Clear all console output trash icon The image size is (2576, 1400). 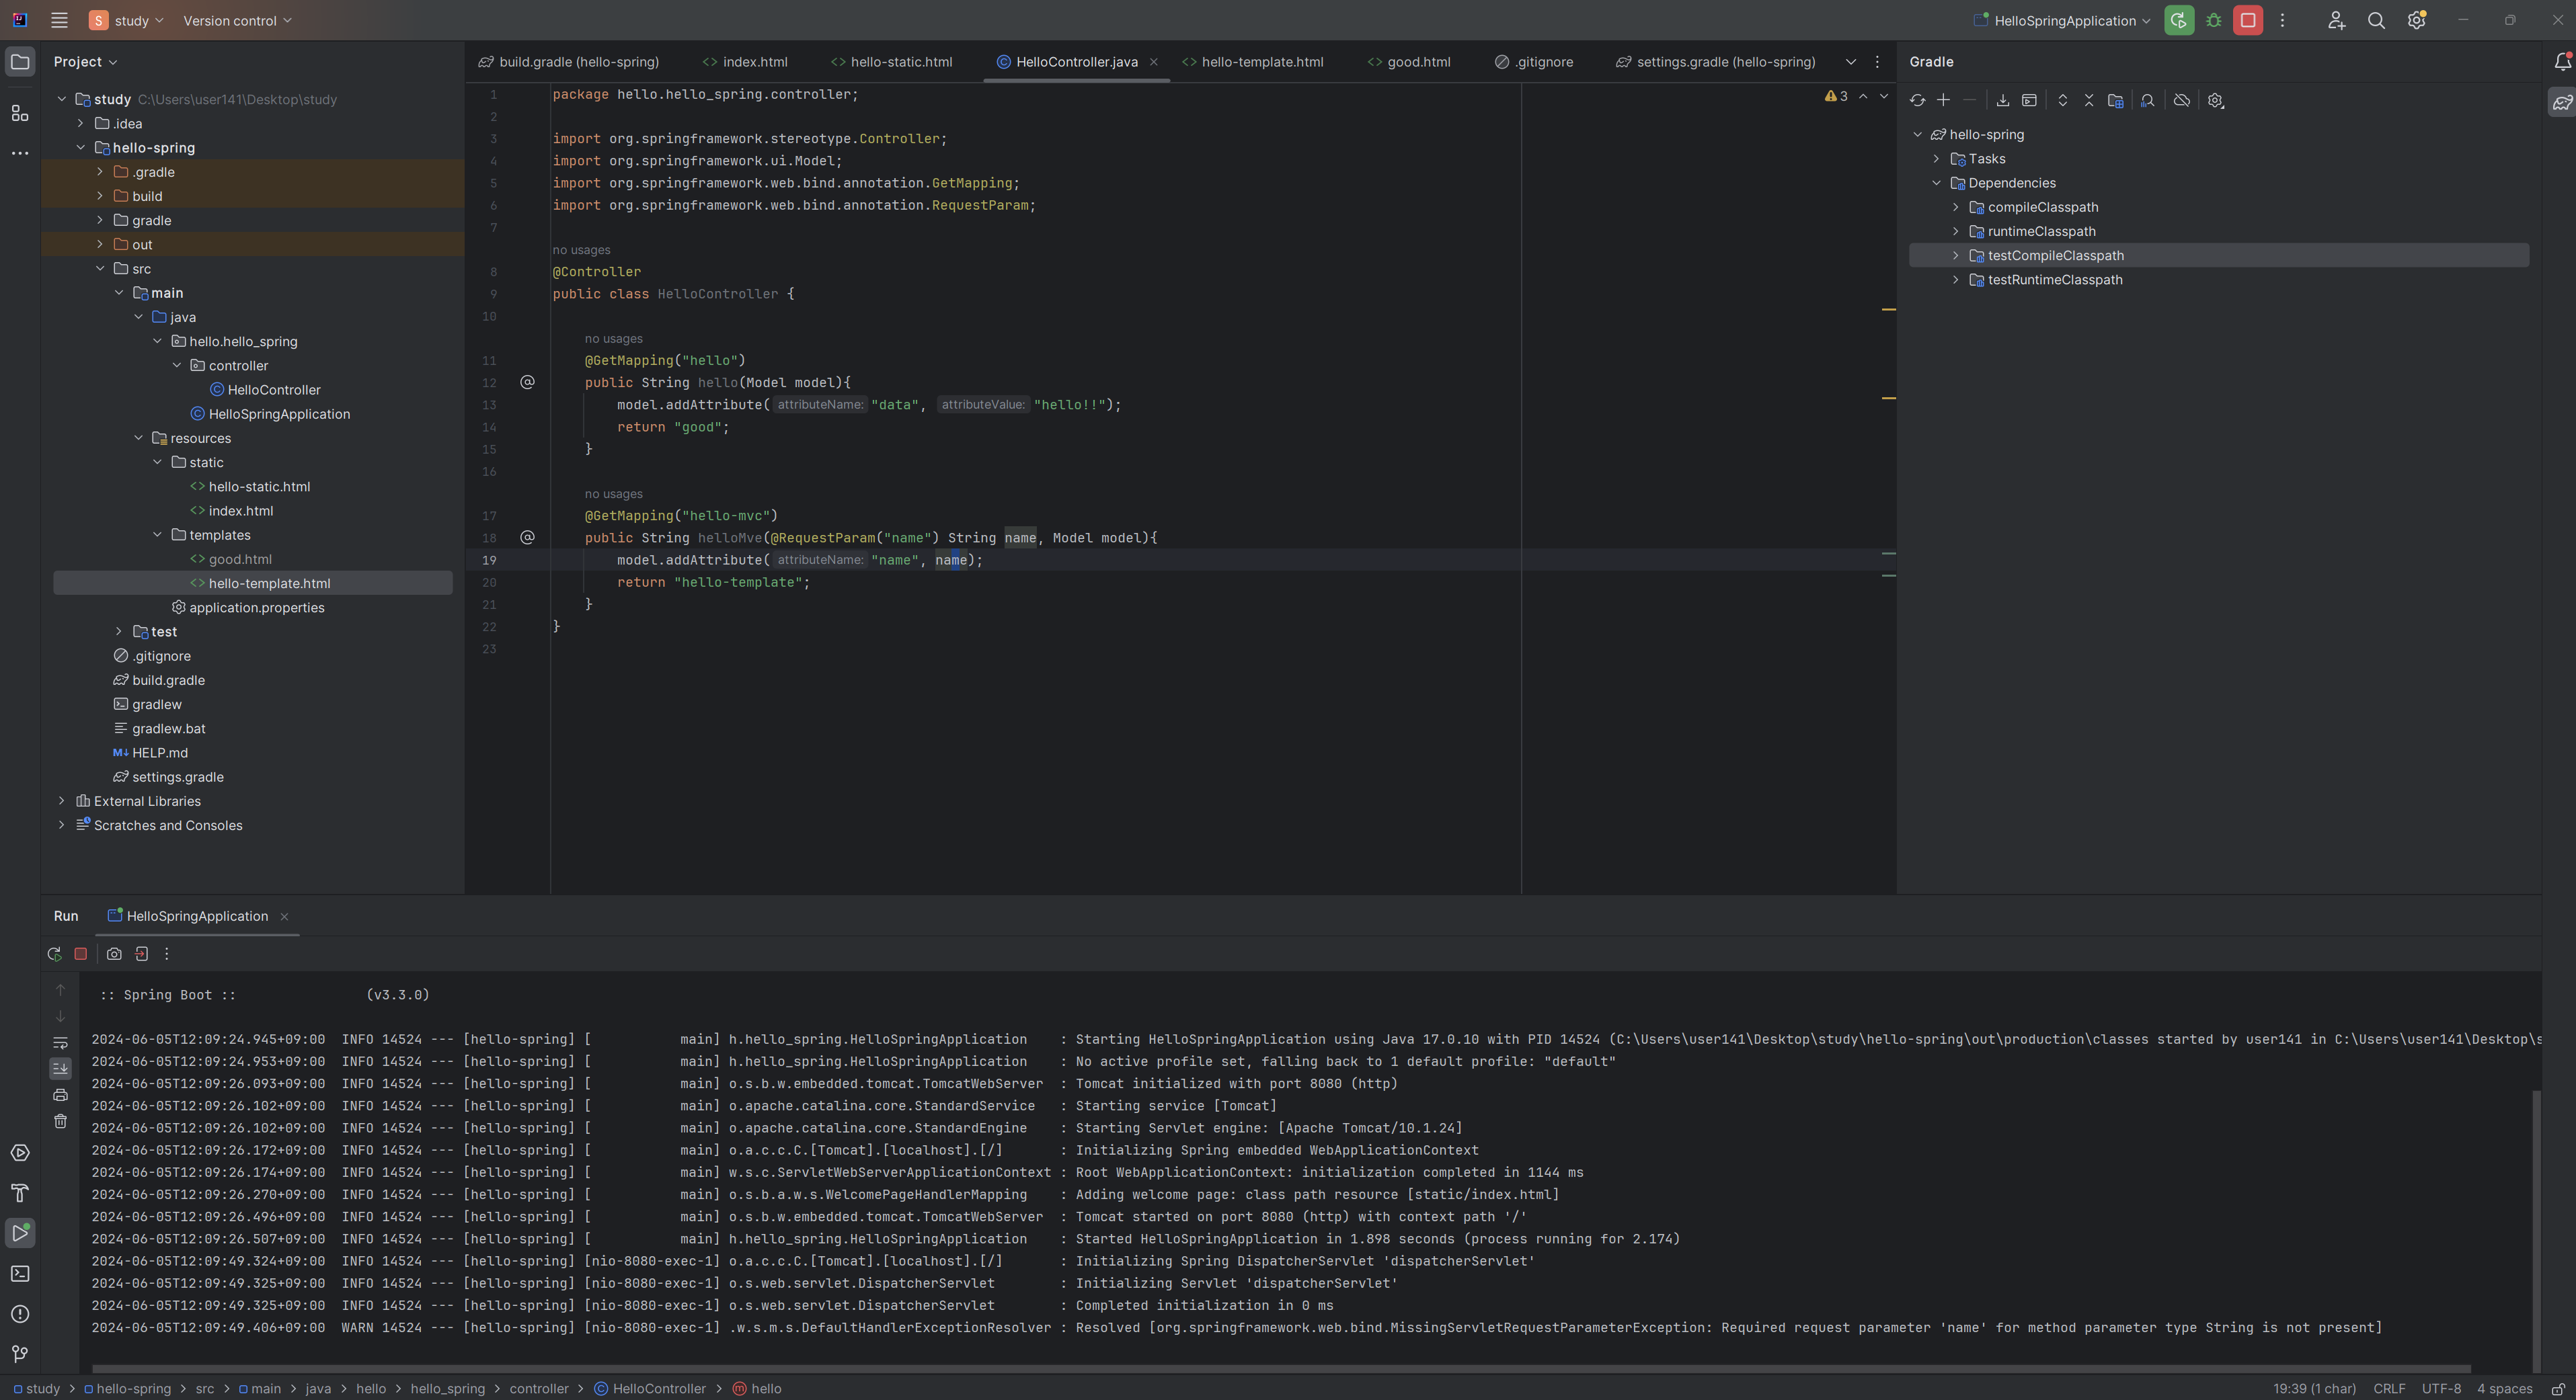pos(60,1121)
